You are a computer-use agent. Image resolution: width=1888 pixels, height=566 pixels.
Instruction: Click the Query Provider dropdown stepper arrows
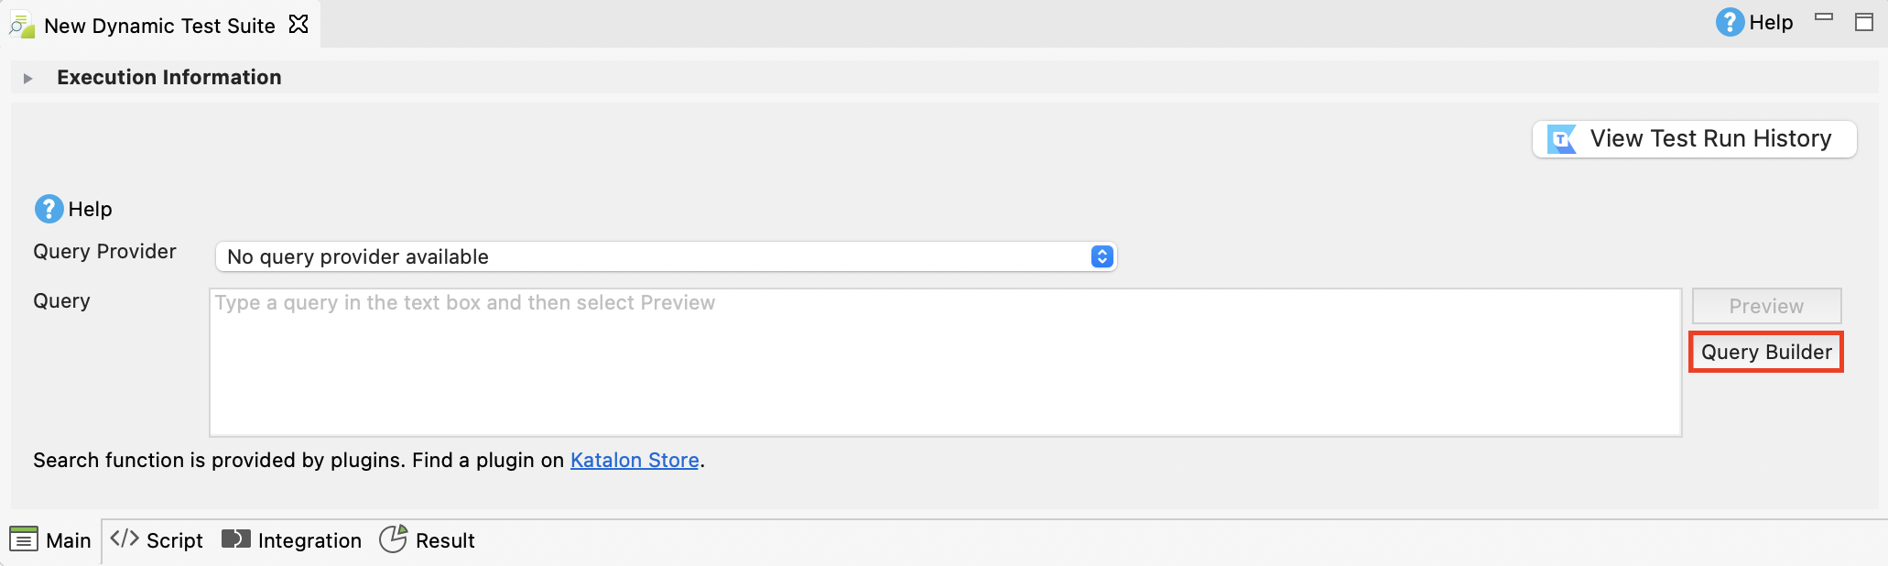tap(1101, 256)
